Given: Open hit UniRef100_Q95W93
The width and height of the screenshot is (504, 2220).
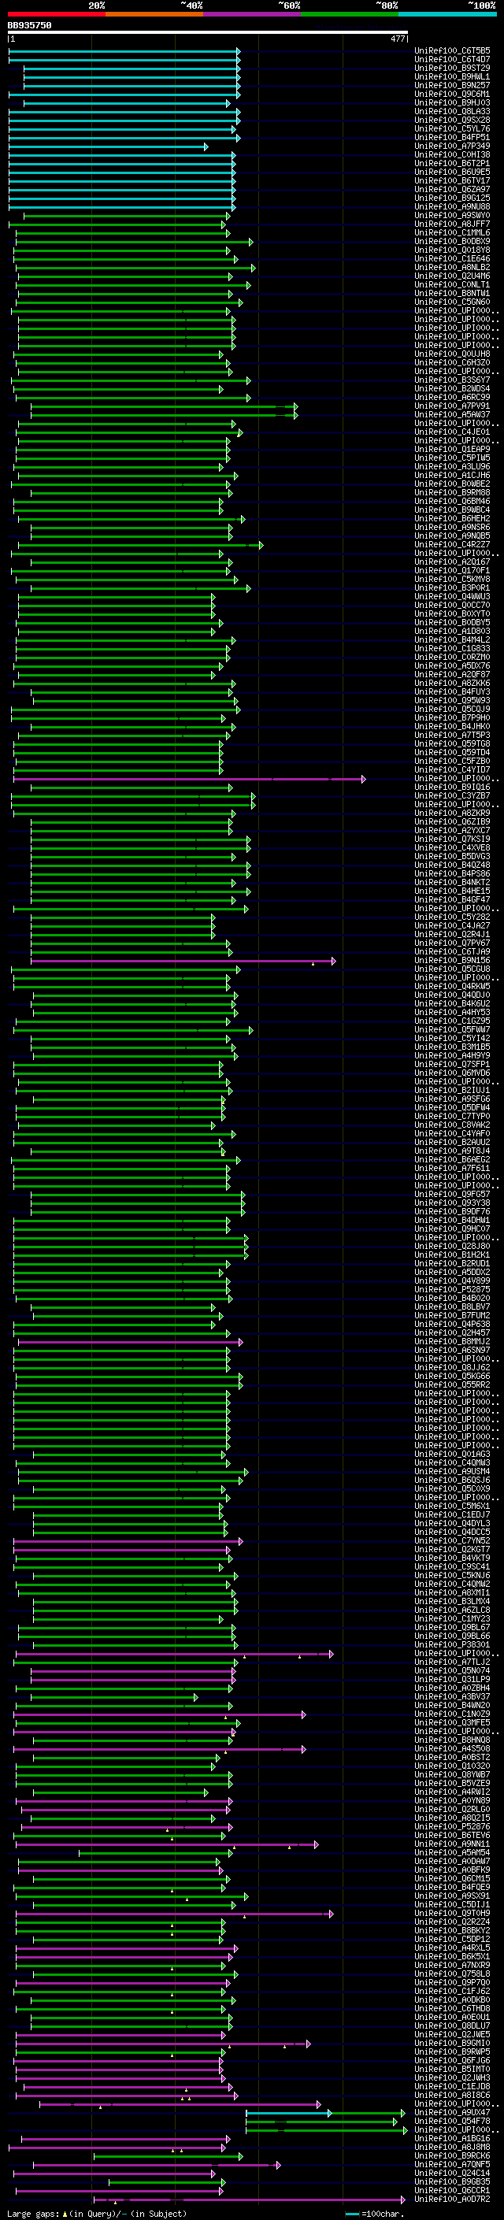Looking at the screenshot, I should click(452, 701).
